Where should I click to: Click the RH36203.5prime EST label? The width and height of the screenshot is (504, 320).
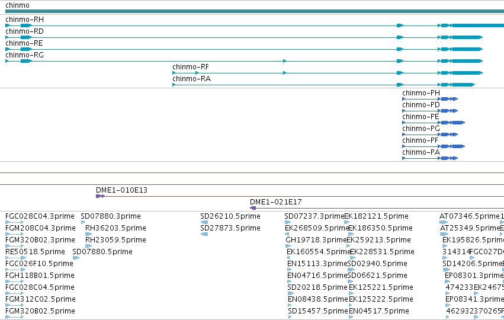[x=115, y=228]
